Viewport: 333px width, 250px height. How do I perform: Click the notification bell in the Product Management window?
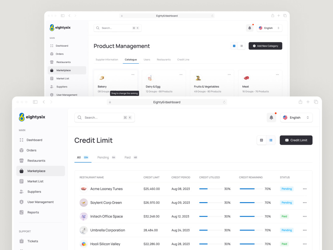[x=249, y=28]
